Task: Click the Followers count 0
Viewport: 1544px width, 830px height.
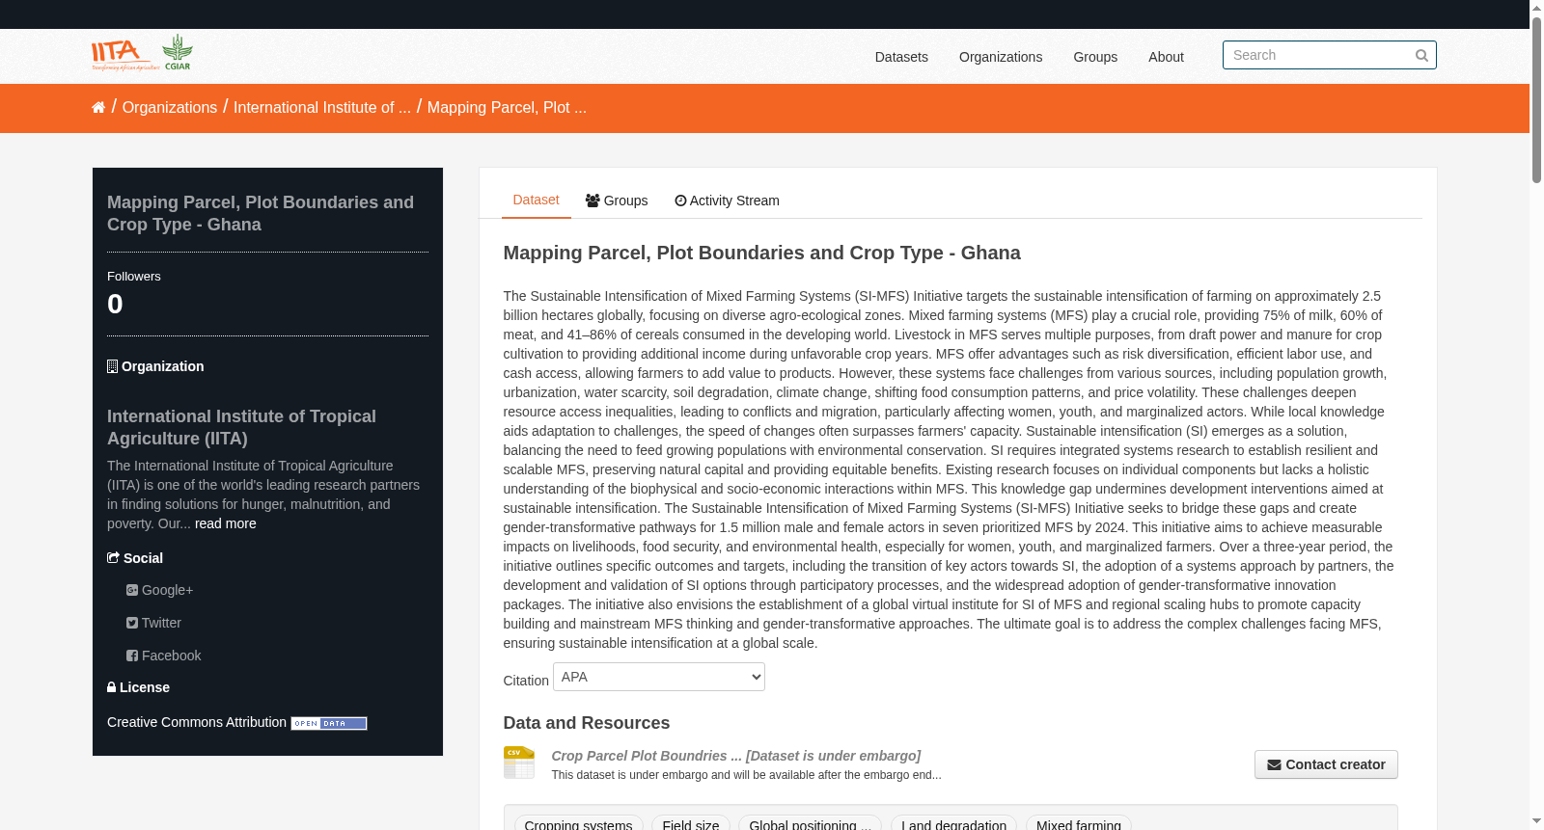Action: tap(115, 304)
